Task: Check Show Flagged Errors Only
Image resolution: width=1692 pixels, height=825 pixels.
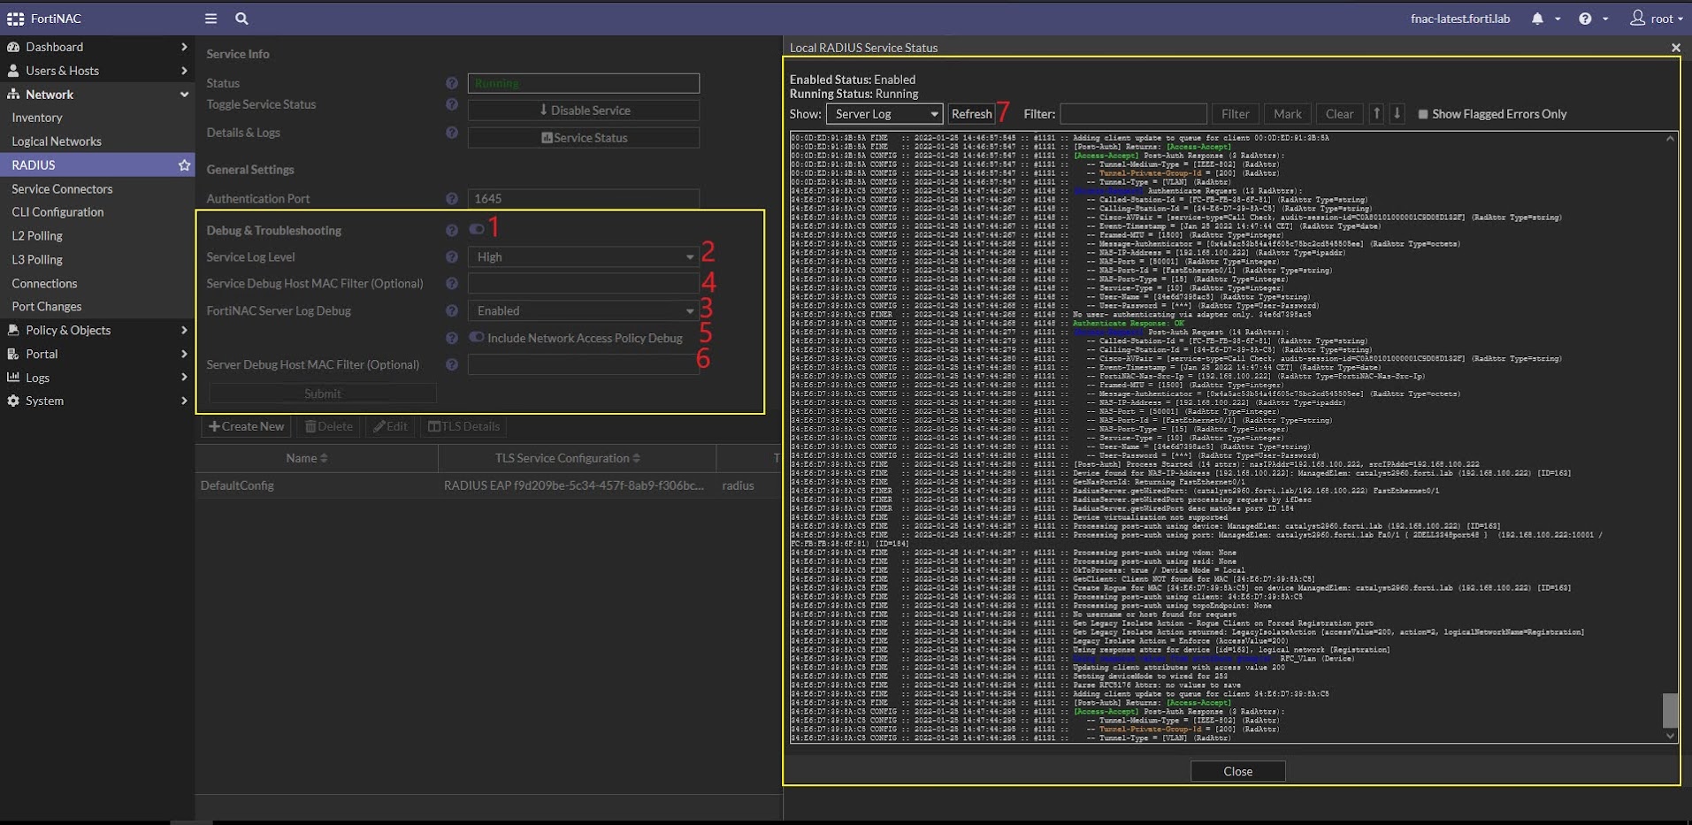Action: [x=1423, y=114]
